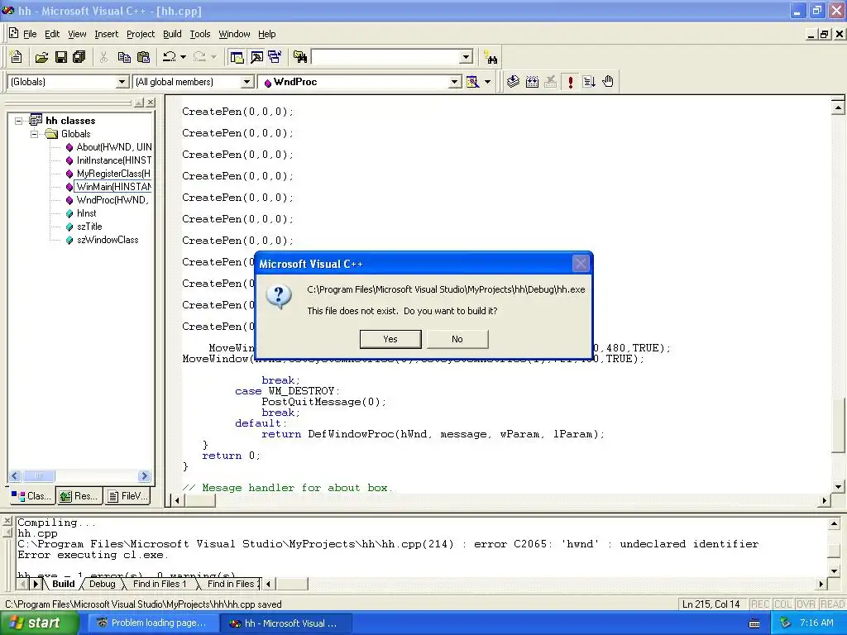The width and height of the screenshot is (847, 635).
Task: Open the View menu
Action: 77,34
